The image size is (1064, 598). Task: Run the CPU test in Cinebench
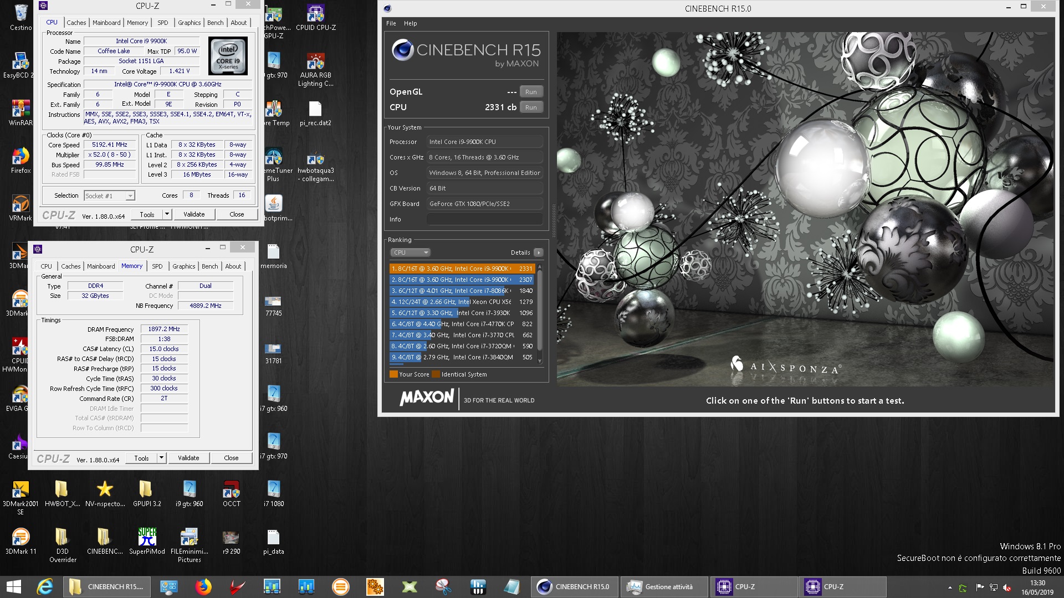pyautogui.click(x=531, y=107)
